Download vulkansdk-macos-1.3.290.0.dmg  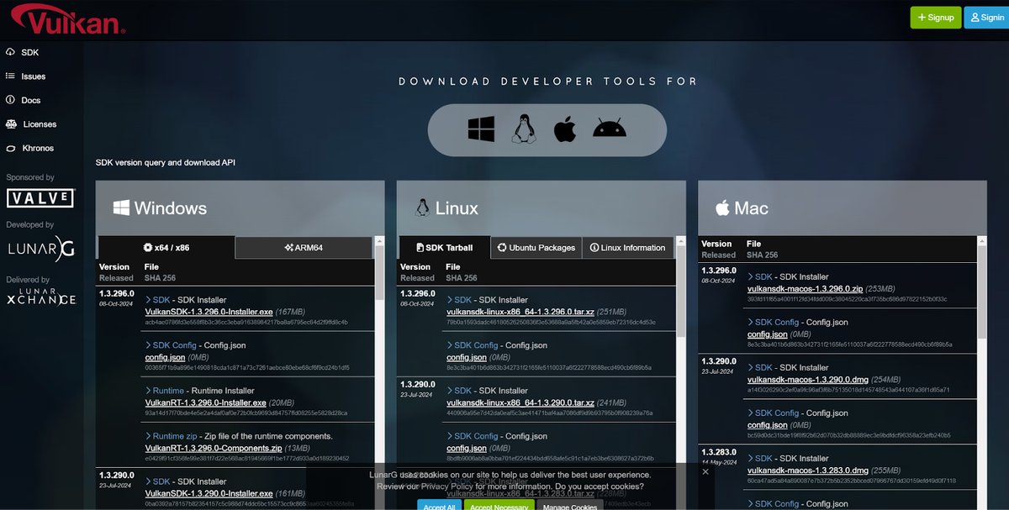(x=810, y=379)
